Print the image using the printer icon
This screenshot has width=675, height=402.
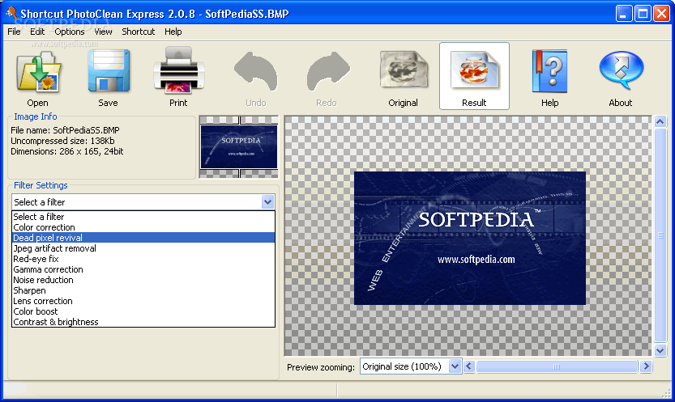[x=178, y=70]
